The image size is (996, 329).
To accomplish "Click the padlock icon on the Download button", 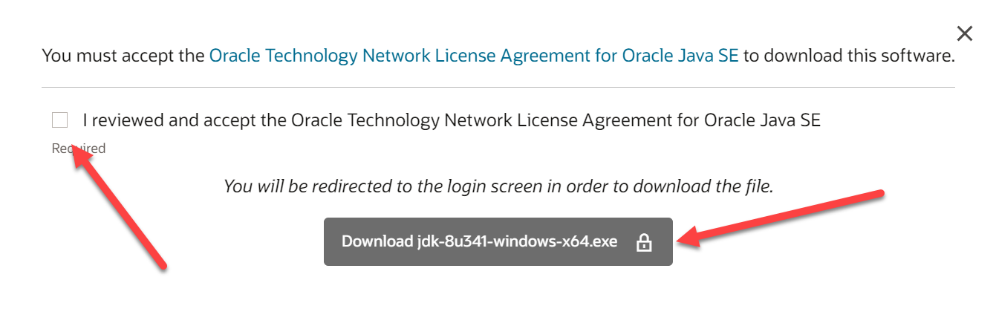I will pos(644,242).
